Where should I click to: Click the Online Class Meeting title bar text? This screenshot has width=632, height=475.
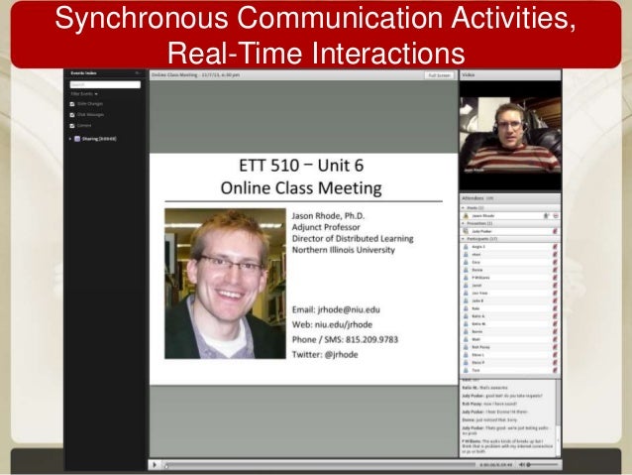click(195, 75)
